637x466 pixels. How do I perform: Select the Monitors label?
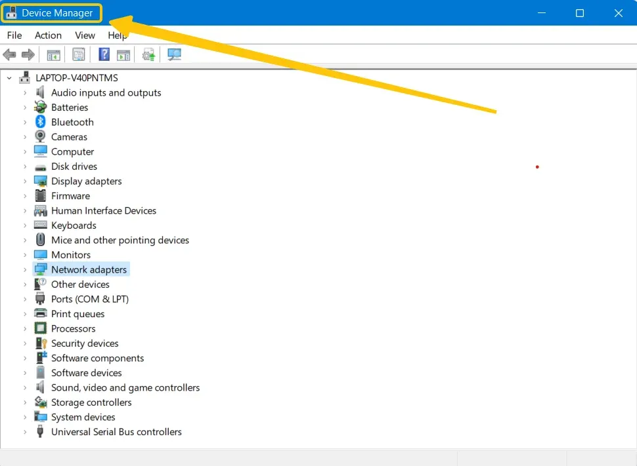71,255
